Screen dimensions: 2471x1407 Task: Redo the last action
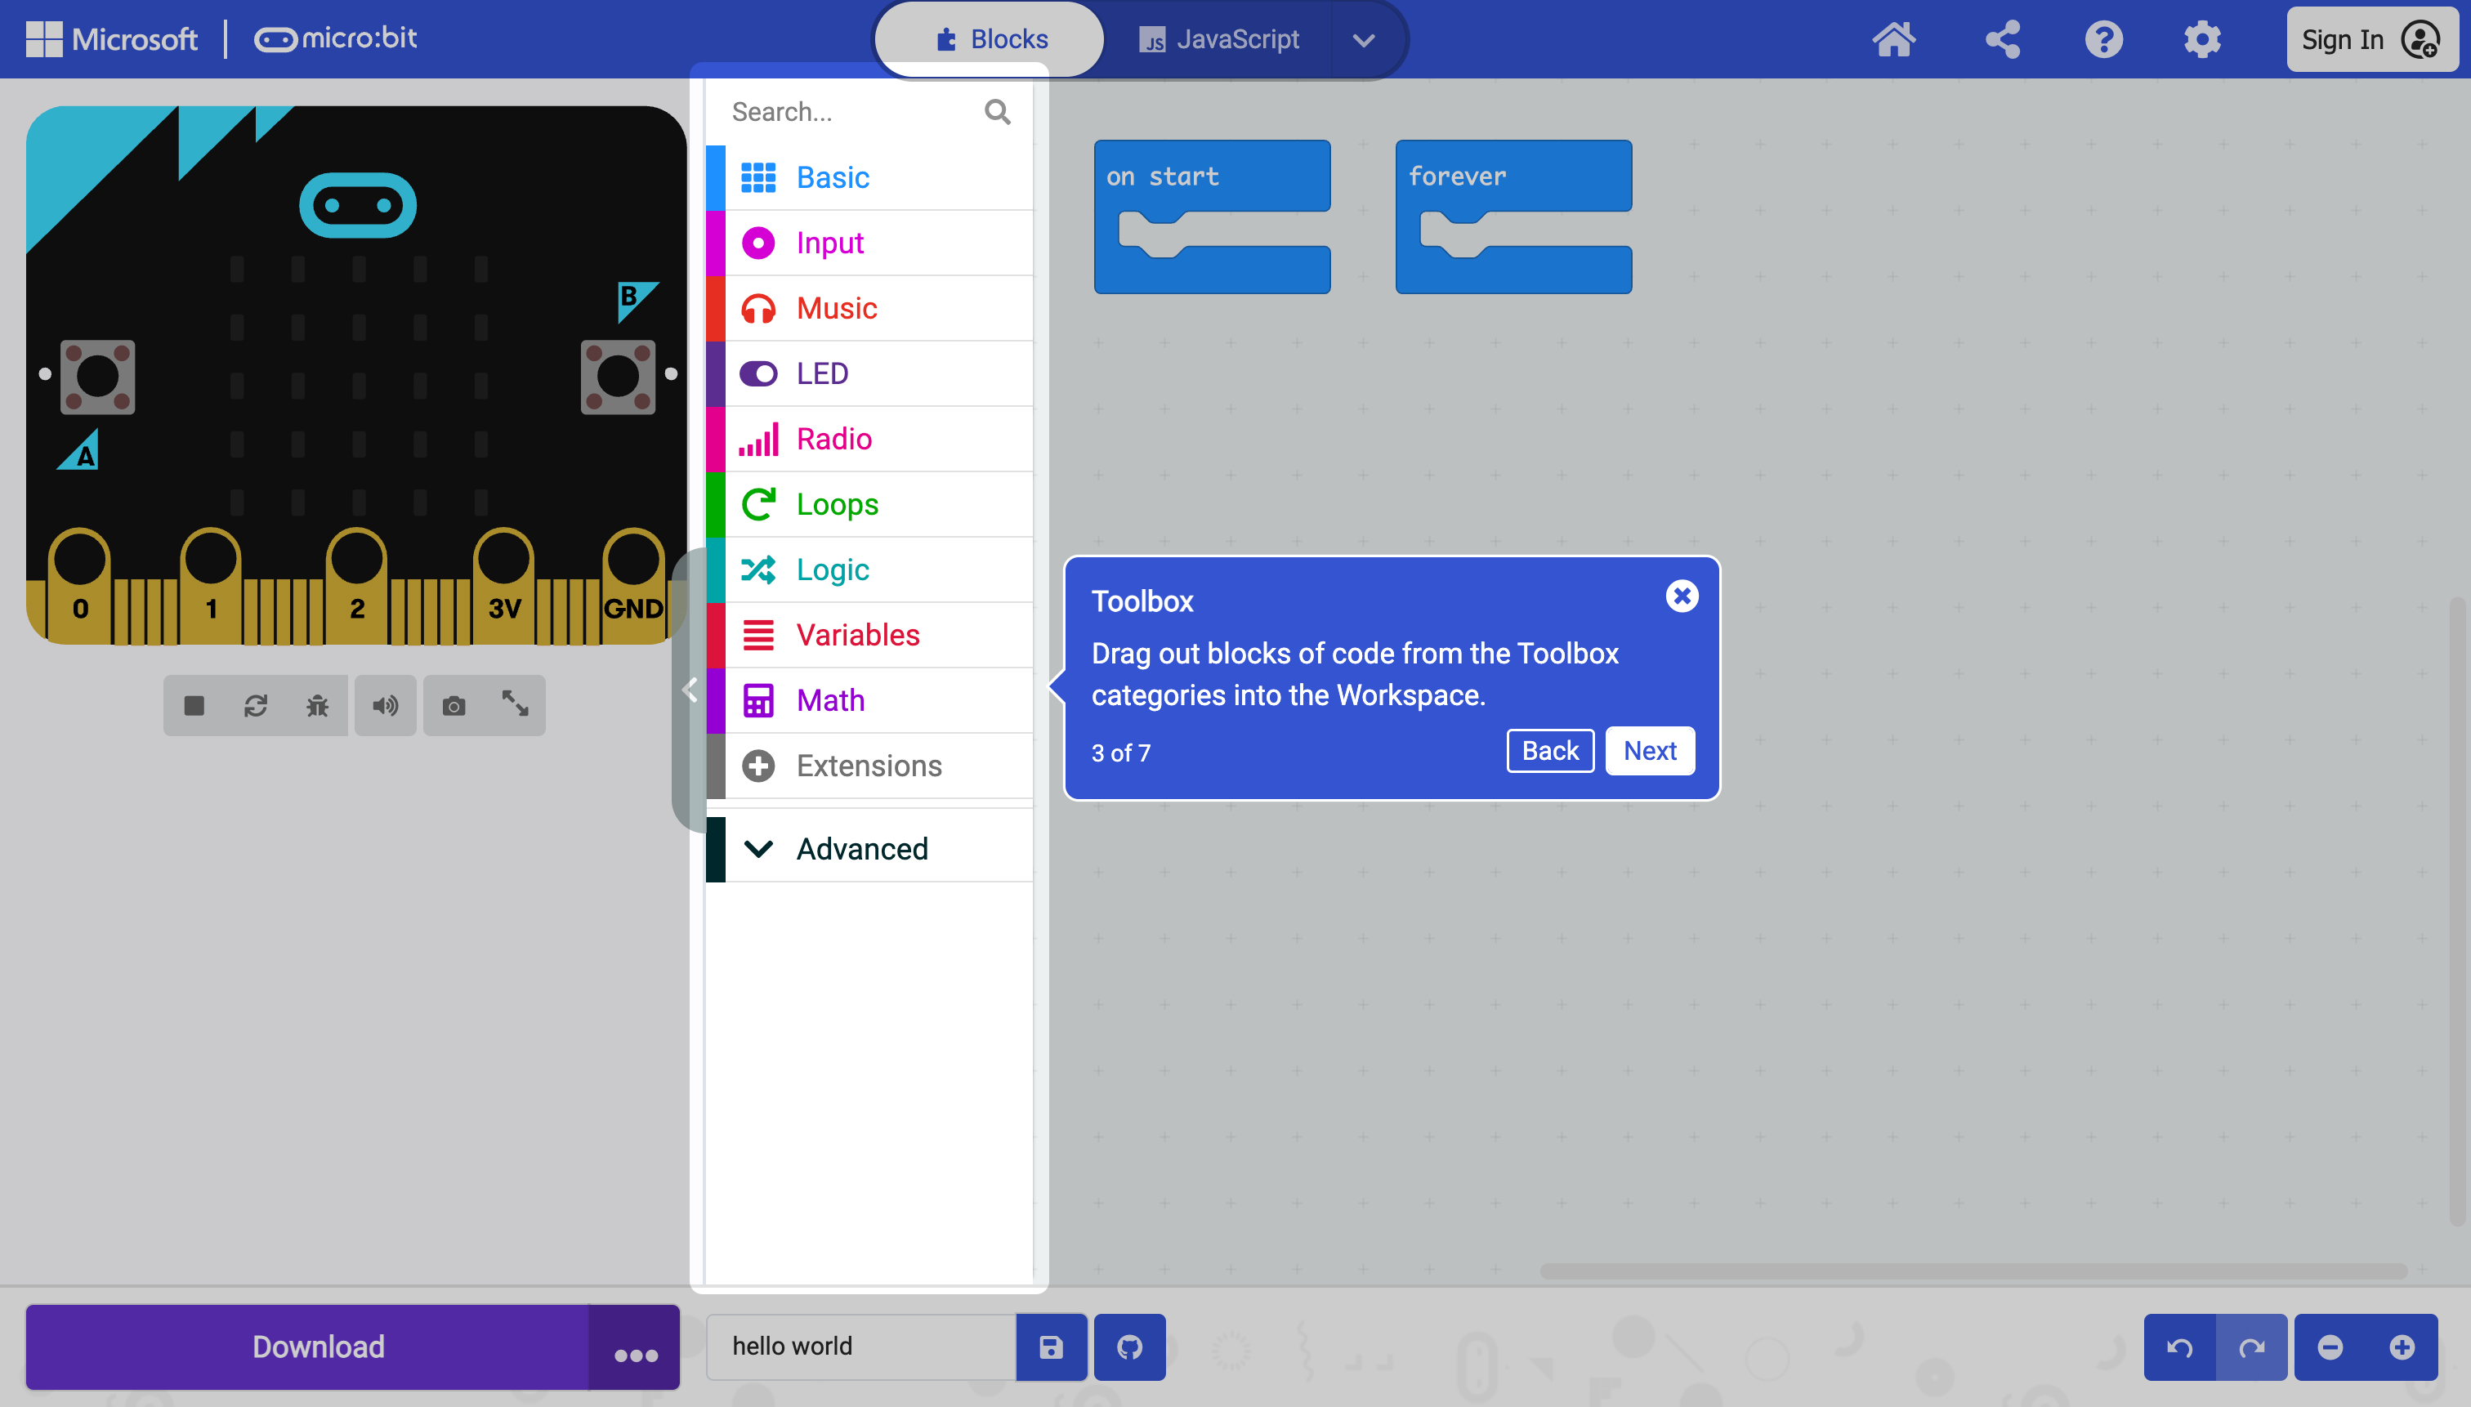point(2252,1346)
